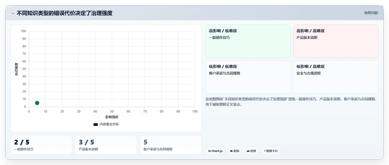Click the 50 label on the x-axis
Screen dimensions: 389x165
point(112,112)
